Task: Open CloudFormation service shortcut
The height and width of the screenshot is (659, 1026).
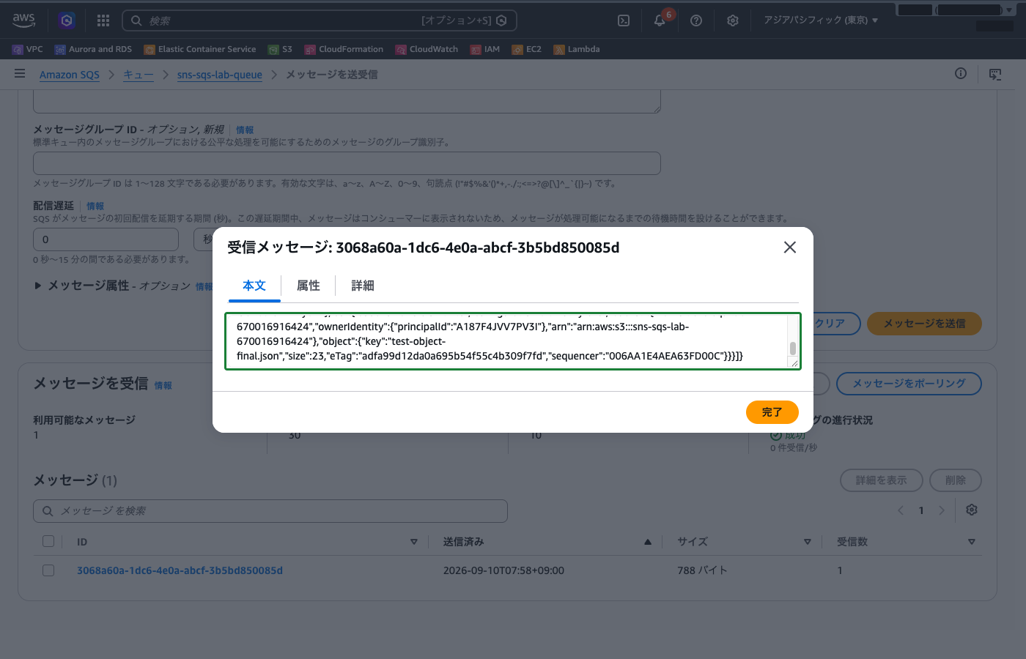Action: [x=344, y=49]
